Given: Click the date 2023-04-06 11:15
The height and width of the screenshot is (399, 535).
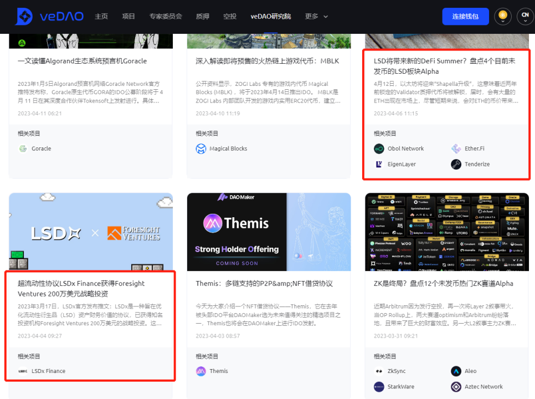Looking at the screenshot, I should [396, 113].
